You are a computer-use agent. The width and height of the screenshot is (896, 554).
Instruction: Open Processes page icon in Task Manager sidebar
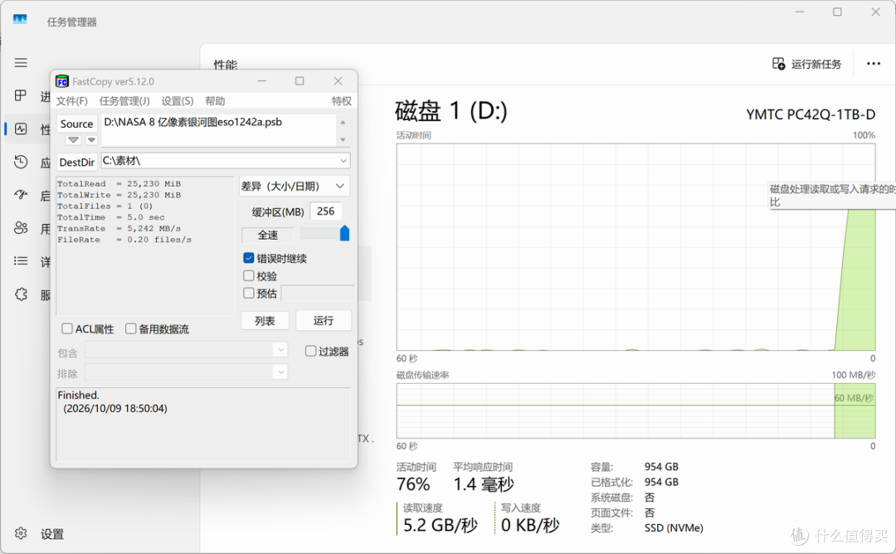point(21,95)
